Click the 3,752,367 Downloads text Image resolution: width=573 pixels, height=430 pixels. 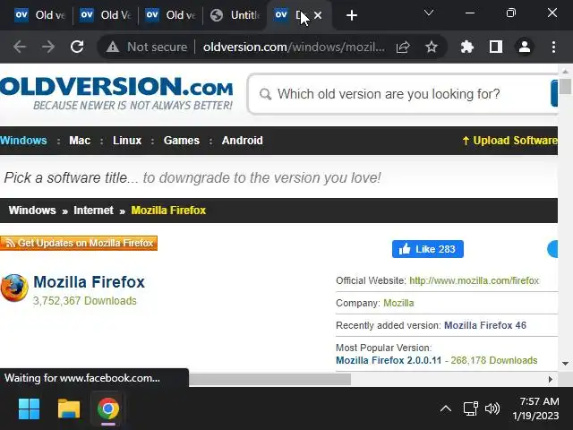pos(85,301)
